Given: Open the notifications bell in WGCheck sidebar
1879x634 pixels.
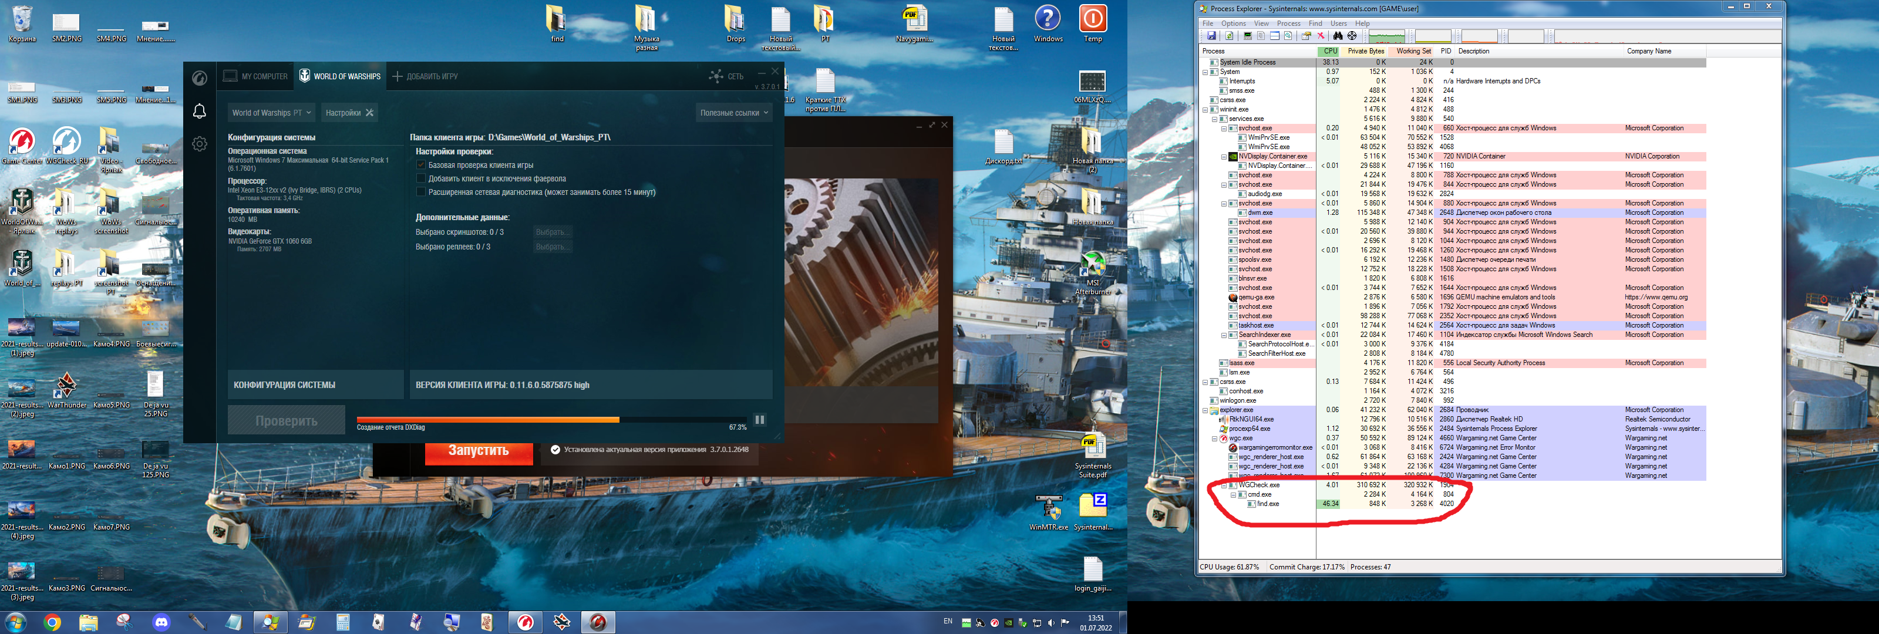Looking at the screenshot, I should tap(199, 111).
